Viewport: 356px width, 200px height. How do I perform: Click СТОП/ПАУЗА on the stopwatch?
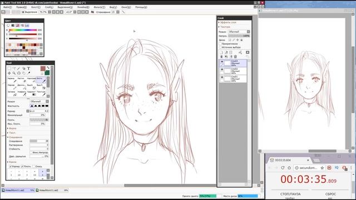[x=290, y=194]
